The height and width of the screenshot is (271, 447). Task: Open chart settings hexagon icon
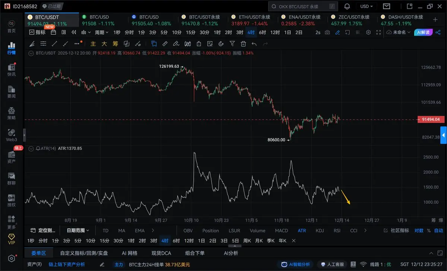pos(368,32)
